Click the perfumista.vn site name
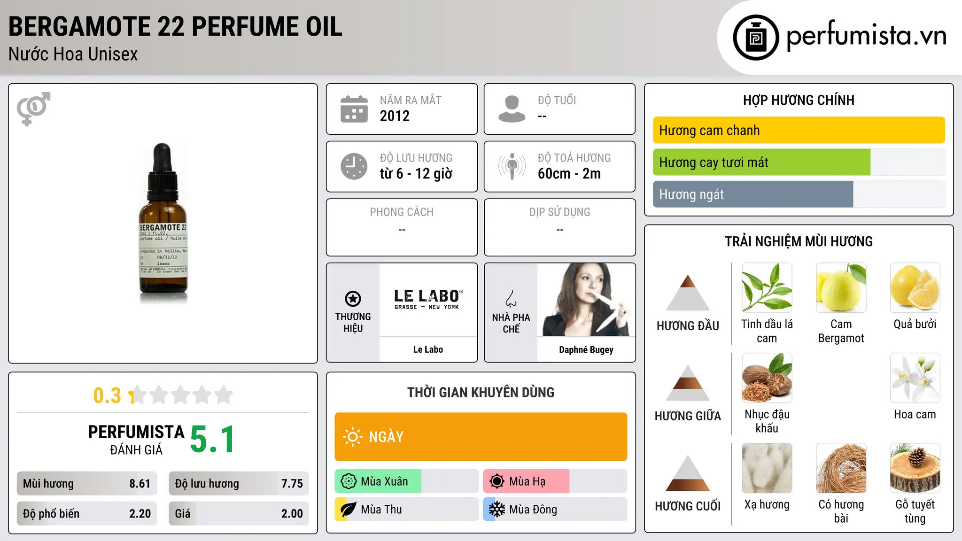Image resolution: width=962 pixels, height=541 pixels. [866, 35]
